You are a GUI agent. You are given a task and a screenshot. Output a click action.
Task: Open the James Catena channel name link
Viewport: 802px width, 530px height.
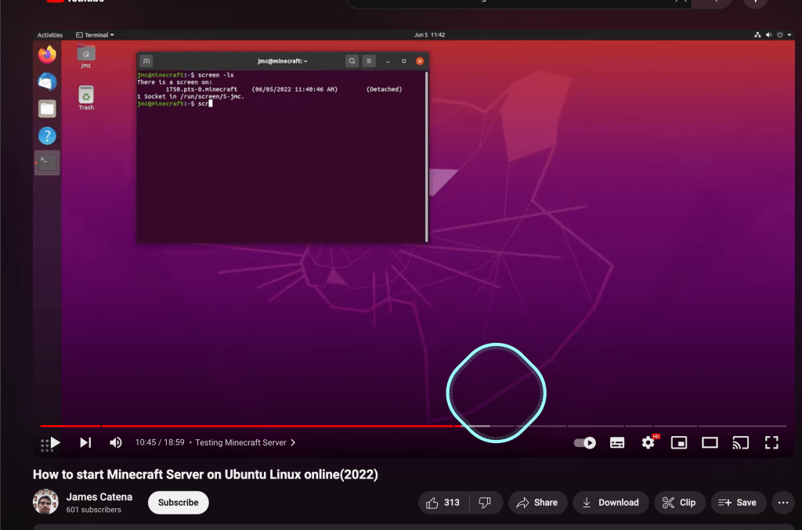(99, 497)
